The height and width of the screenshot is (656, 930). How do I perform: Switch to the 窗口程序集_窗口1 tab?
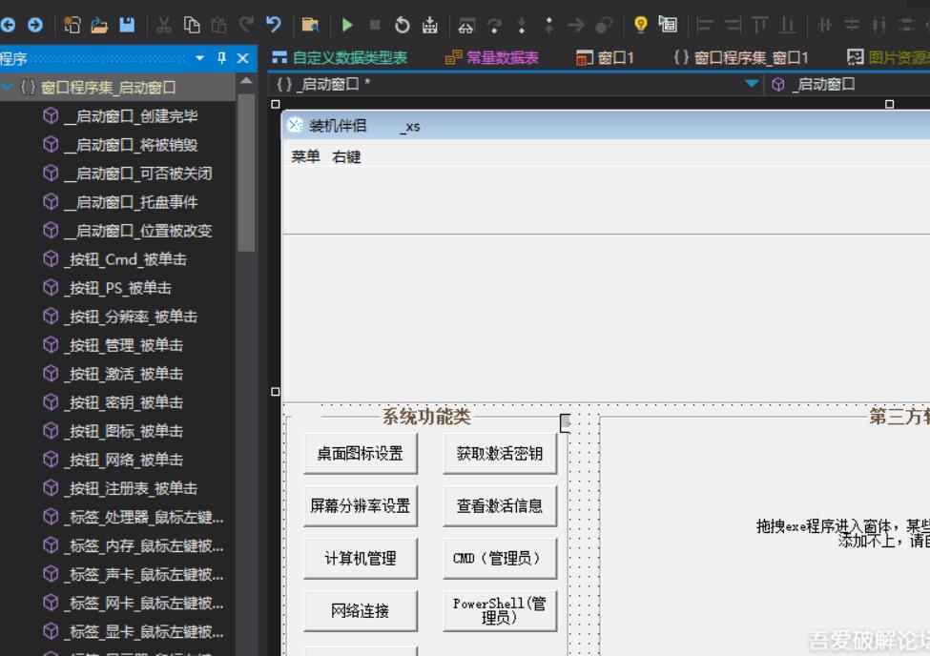(741, 57)
